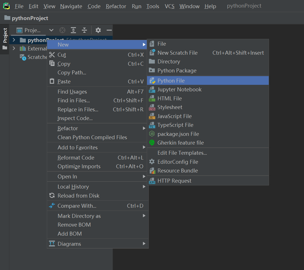The width and height of the screenshot is (304, 270).
Task: Open the Refactor submenu arrow
Action: click(144, 128)
